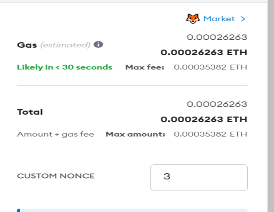Select the bold Total 0.00026263 ETH value
This screenshot has width=274, height=212.
point(204,119)
